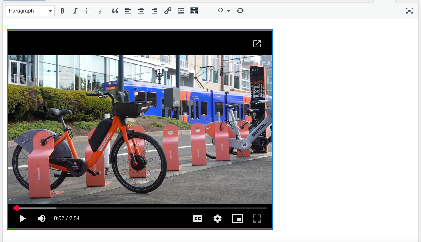The width and height of the screenshot is (421, 242).
Task: Enable closed captions on the video
Action: coord(198,218)
